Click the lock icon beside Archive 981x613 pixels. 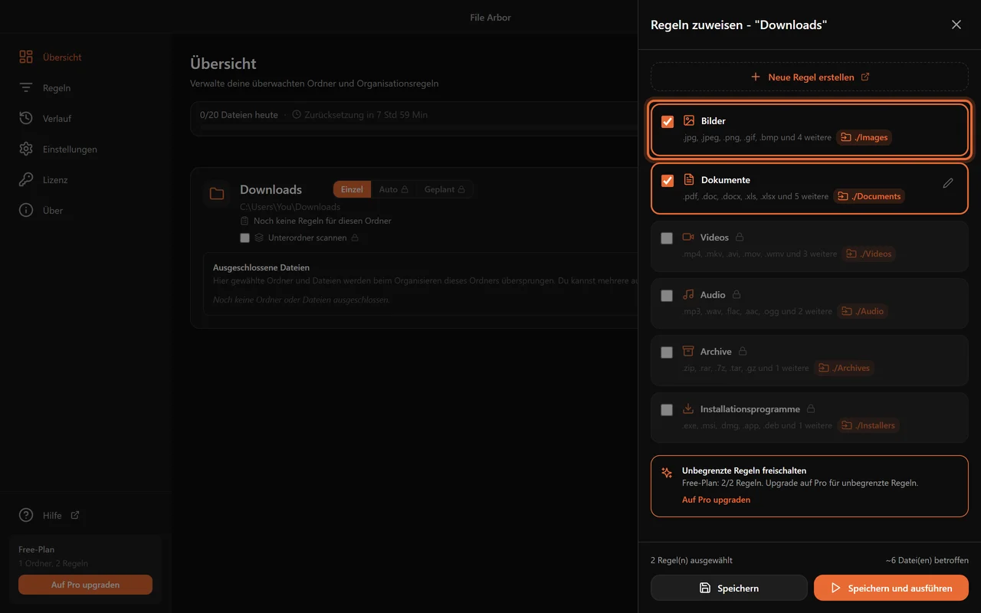coord(743,352)
